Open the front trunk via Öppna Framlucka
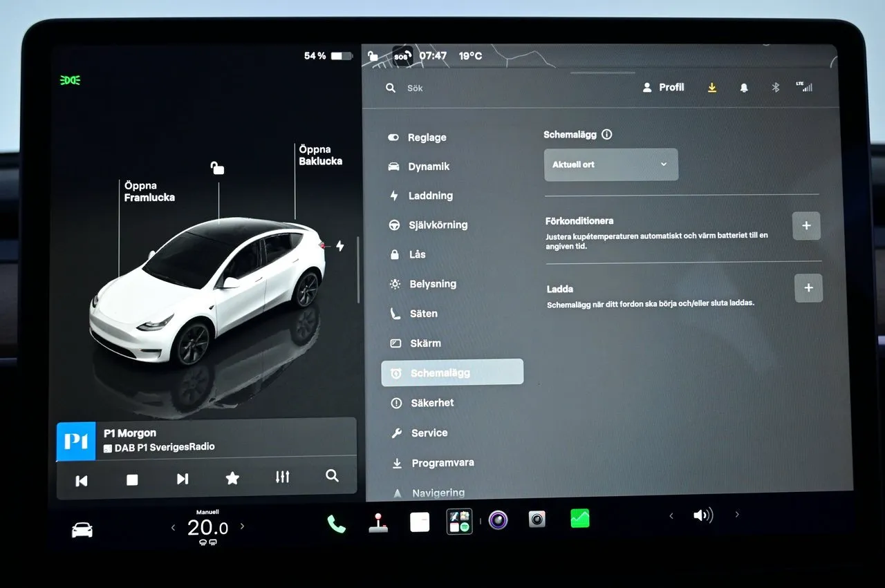Screen dimensions: 885x588 click(149, 191)
